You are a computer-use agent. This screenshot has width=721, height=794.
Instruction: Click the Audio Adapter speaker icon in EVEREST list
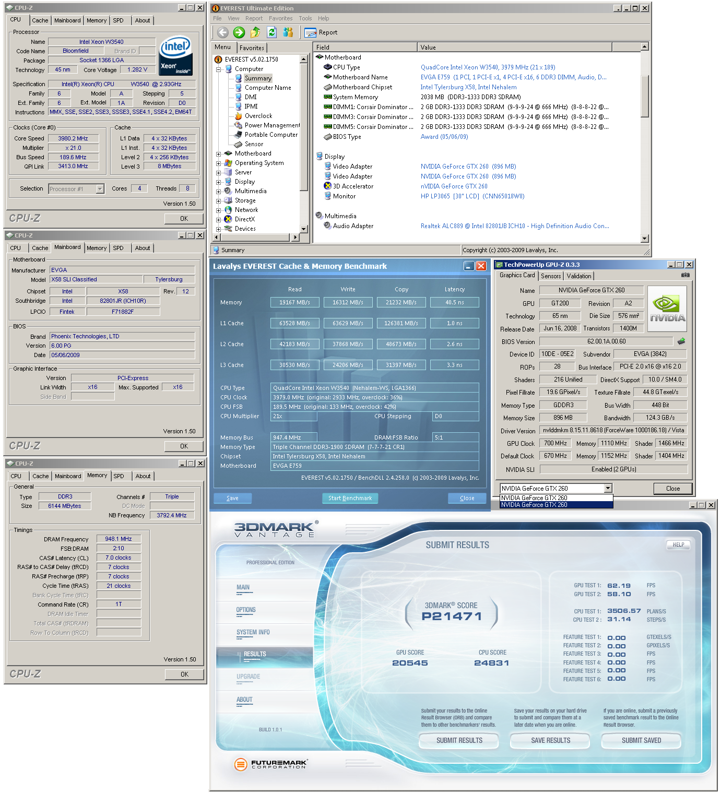328,226
